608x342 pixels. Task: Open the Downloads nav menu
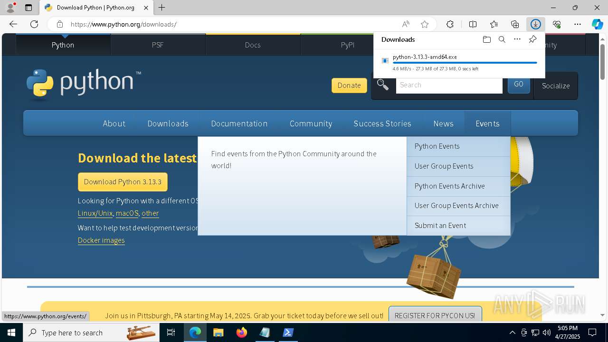(x=168, y=123)
